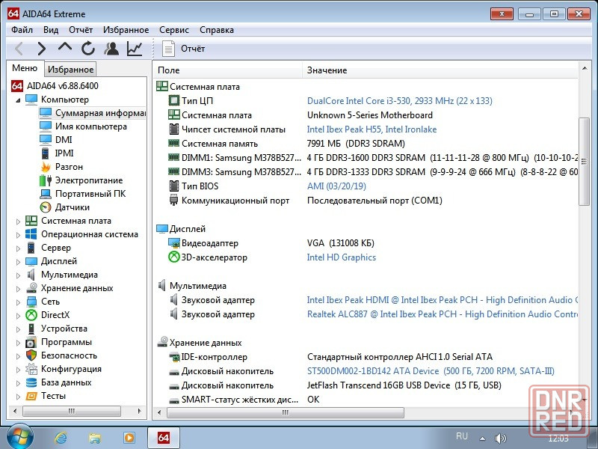Viewport: 598px width, 449px height.
Task: Open the Realtek ALC887 audio adapter link
Action: [x=443, y=314]
